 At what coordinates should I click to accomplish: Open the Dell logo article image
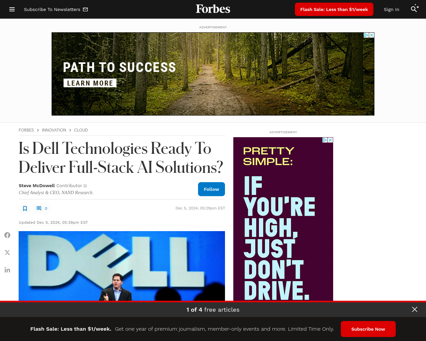coord(122,266)
